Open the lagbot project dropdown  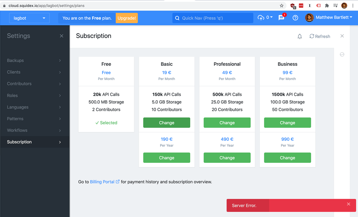29,18
